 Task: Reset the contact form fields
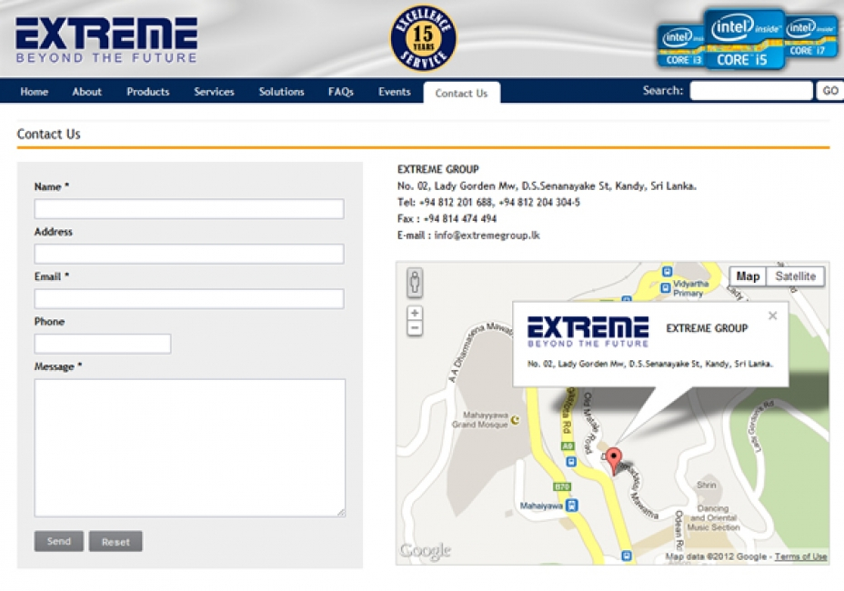(x=116, y=542)
